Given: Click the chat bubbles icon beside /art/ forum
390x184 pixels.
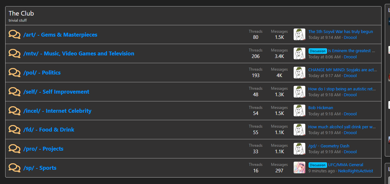Looking at the screenshot, I should click(x=15, y=34).
